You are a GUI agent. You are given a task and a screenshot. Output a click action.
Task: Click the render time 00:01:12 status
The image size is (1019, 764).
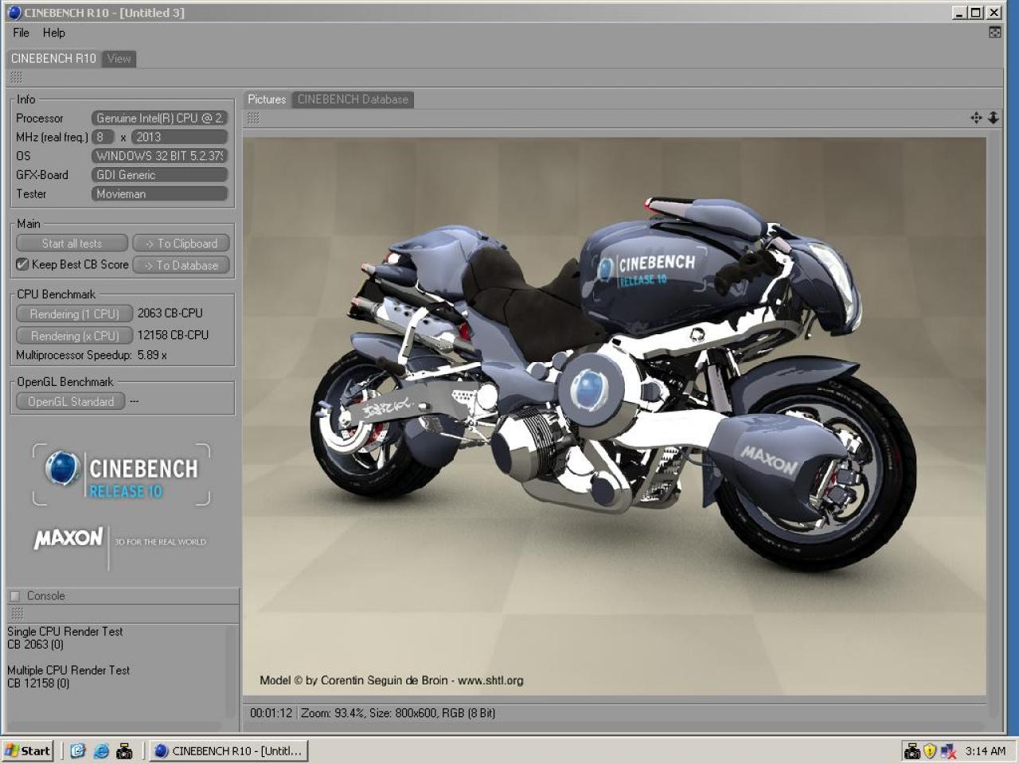click(x=271, y=713)
